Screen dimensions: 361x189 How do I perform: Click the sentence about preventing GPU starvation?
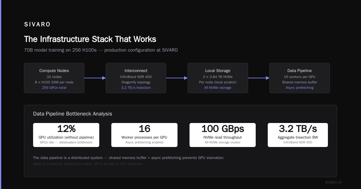128,158
